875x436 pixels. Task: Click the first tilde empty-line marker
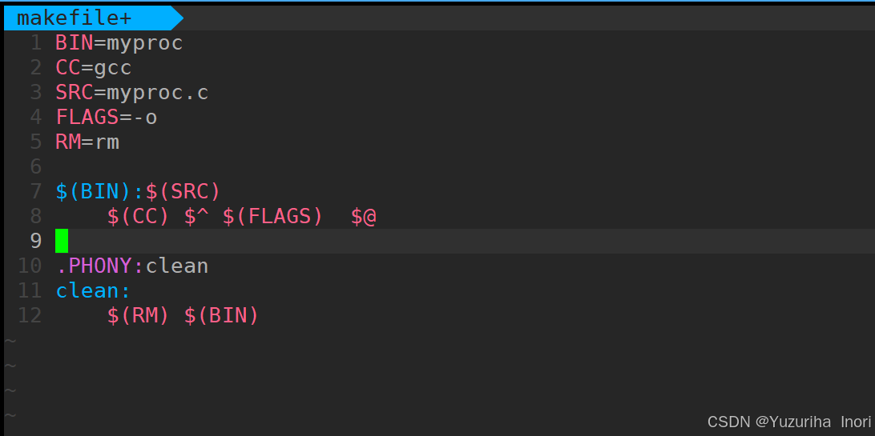point(10,340)
